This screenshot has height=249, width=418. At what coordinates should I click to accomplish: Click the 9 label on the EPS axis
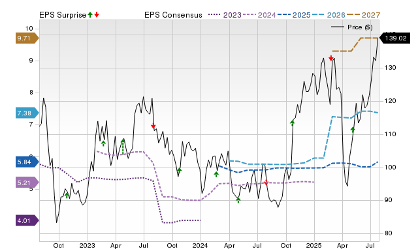pyautogui.click(x=31, y=61)
